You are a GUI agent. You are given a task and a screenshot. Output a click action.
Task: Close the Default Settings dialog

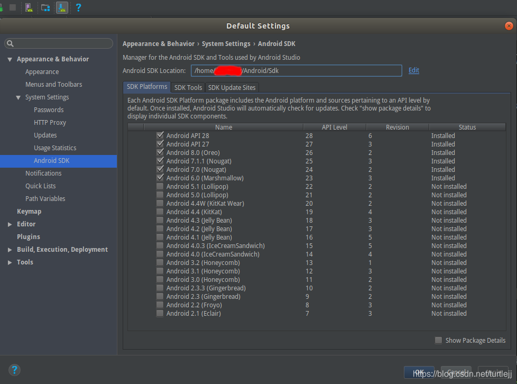(x=509, y=26)
